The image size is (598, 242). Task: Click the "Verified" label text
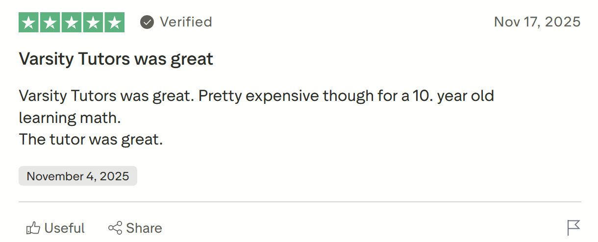[x=186, y=22]
